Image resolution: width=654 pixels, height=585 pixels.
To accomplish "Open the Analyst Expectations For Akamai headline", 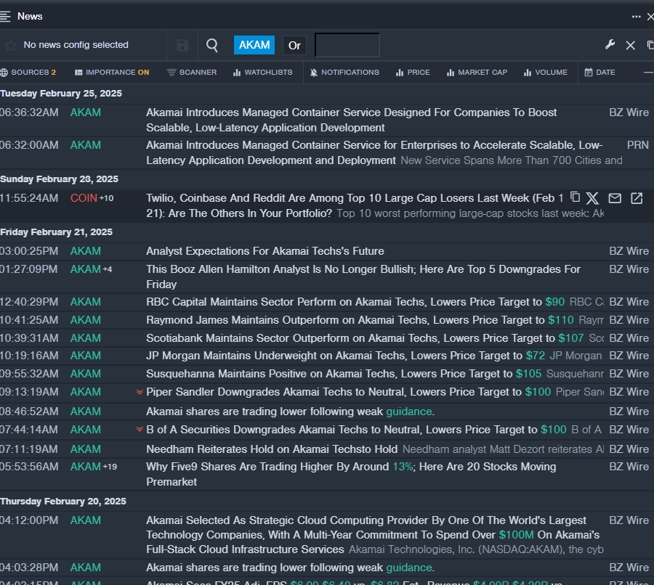I will [x=265, y=251].
